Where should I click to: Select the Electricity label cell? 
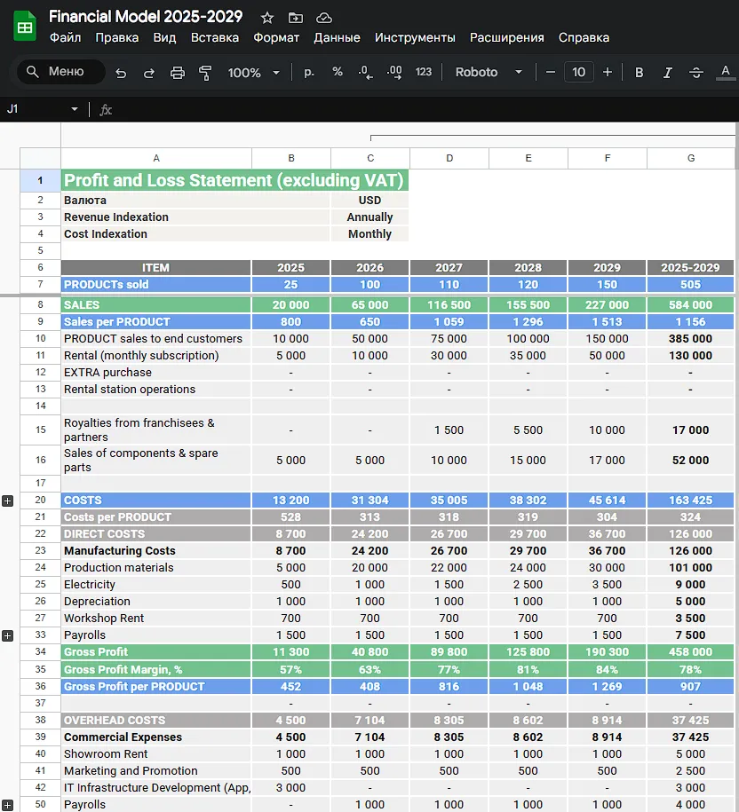pos(156,585)
